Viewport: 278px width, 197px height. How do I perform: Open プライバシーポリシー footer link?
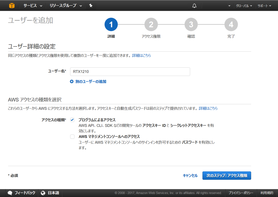coord(241,193)
